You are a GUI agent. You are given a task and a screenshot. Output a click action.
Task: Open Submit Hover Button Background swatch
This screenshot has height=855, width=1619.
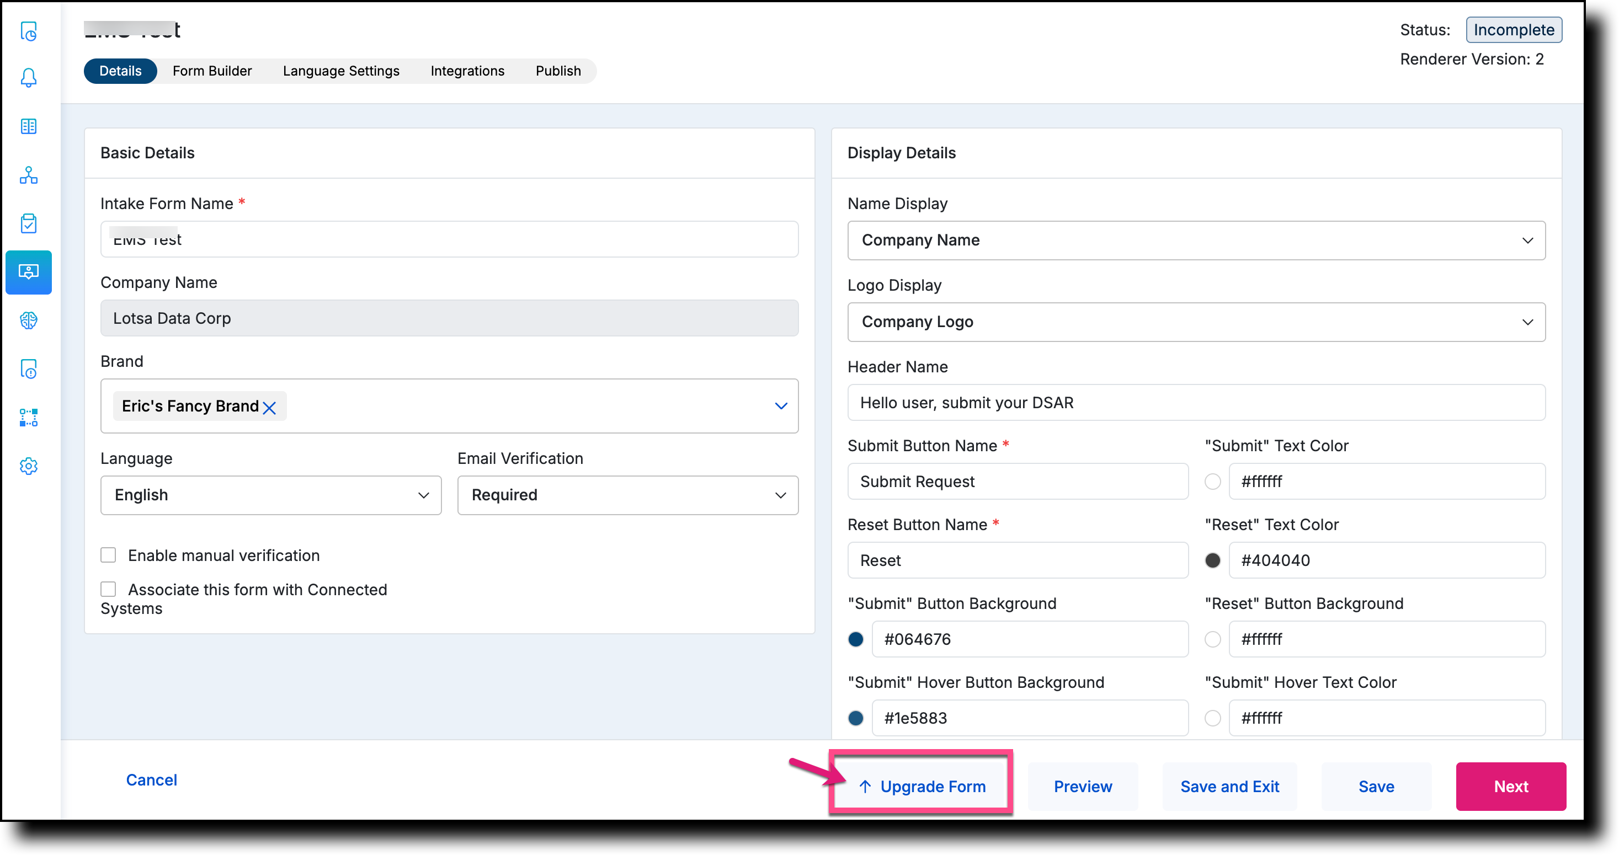pyautogui.click(x=855, y=718)
